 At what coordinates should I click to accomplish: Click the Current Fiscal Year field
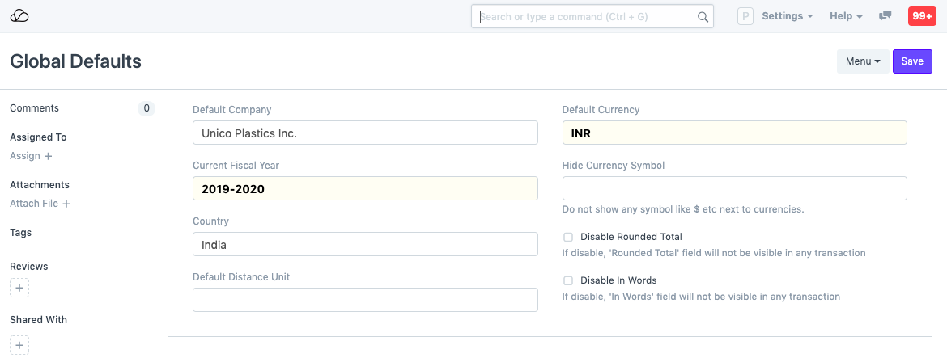(365, 188)
